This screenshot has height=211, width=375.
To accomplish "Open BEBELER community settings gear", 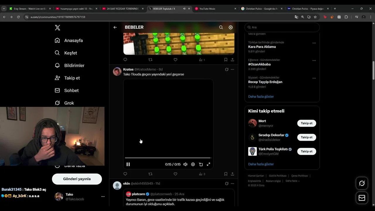I will [231, 27].
